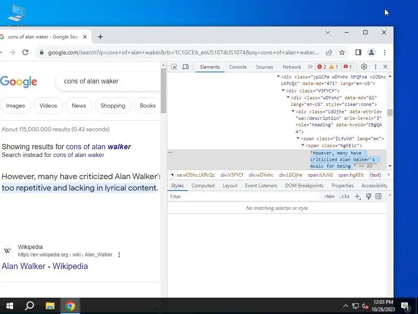Open the Properties tab
The height and width of the screenshot is (314, 418).
click(x=342, y=186)
